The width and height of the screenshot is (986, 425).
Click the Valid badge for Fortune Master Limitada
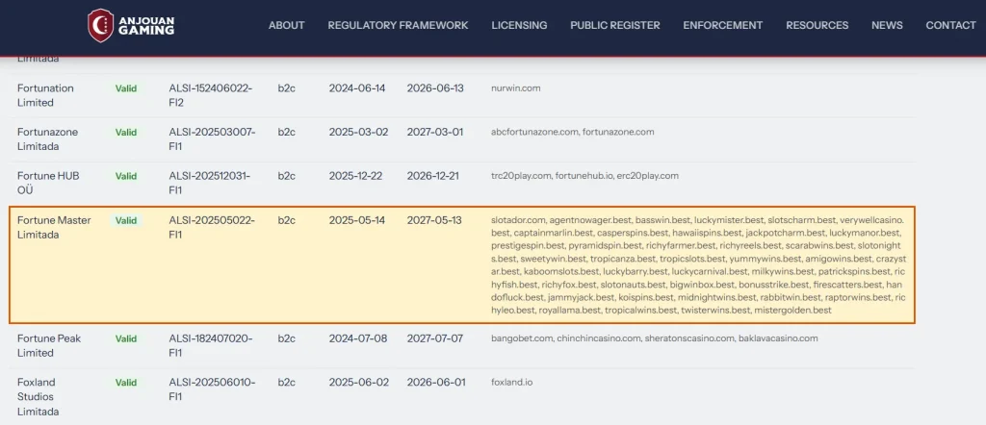point(126,221)
